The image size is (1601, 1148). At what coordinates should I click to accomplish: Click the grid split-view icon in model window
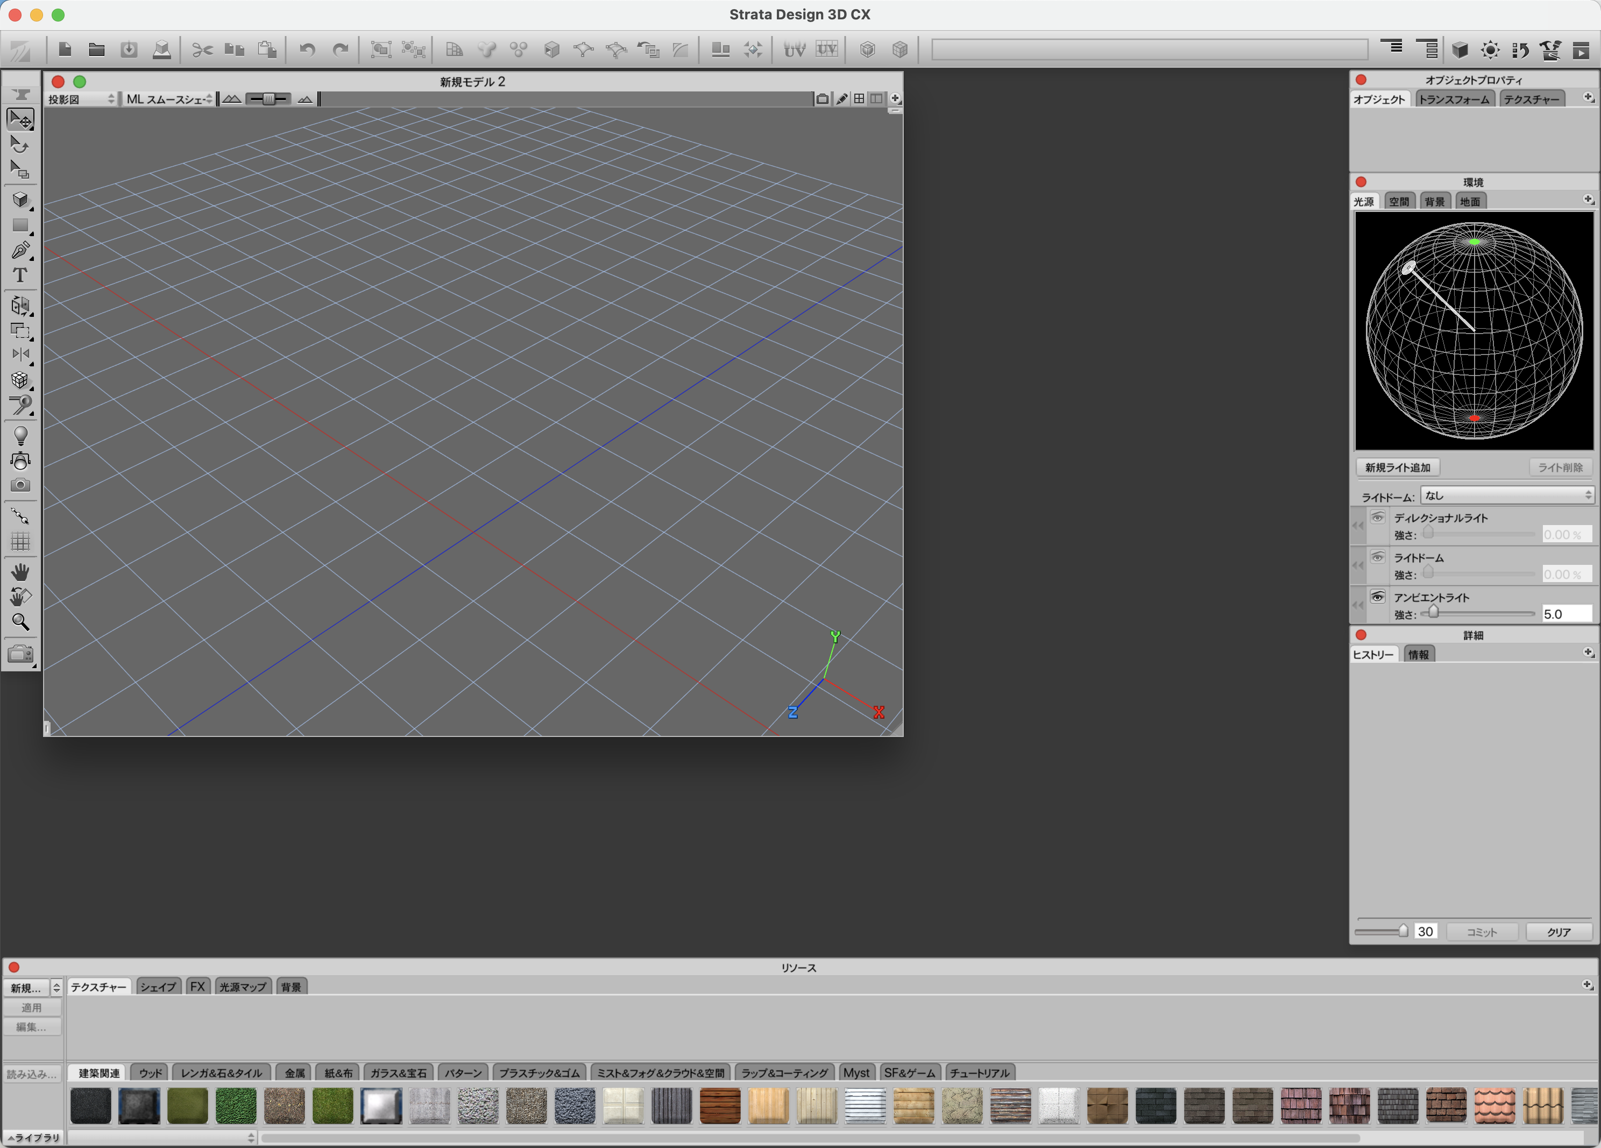click(859, 99)
